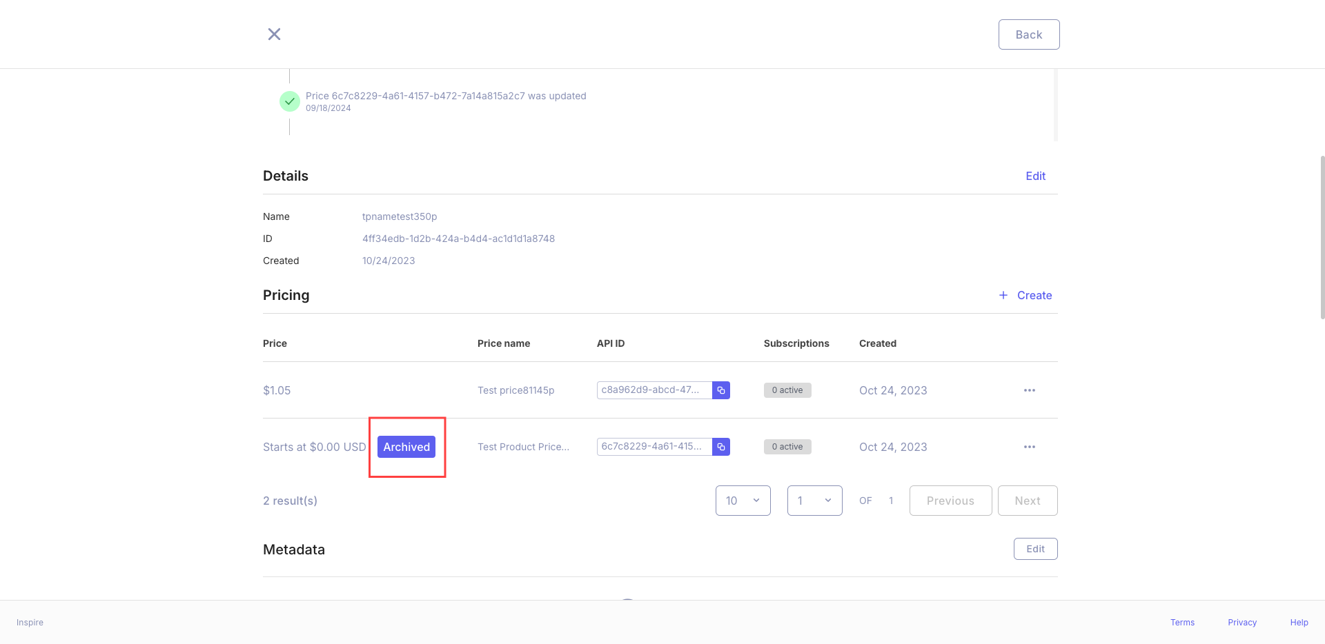The height and width of the screenshot is (644, 1325).
Task: Click Oct 24, 2023 in $1.05 row
Action: pos(893,390)
